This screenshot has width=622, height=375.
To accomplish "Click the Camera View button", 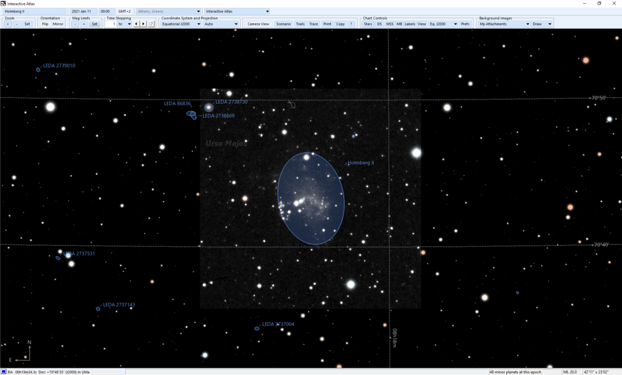I will point(258,24).
